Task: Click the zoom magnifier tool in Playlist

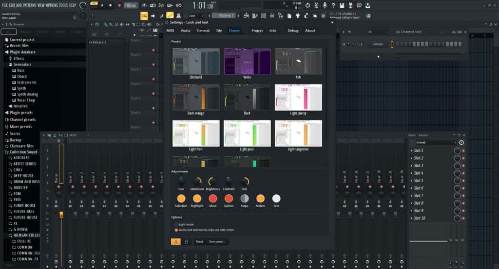Action: [x=144, y=24]
